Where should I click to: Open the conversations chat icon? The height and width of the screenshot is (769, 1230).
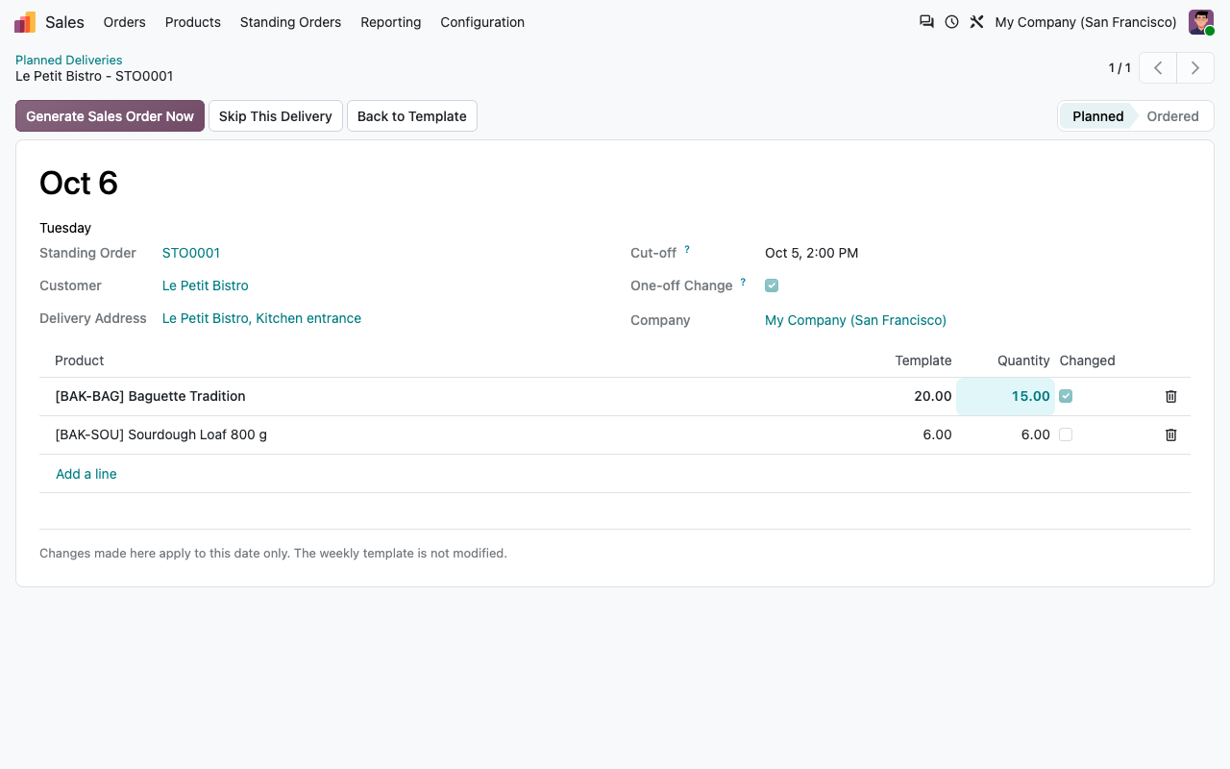coord(926,22)
